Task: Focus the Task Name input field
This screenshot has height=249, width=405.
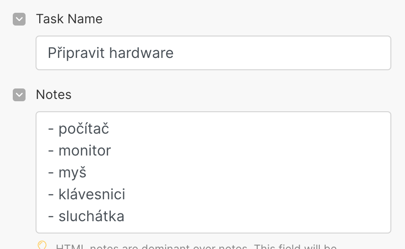Action: pos(213,53)
